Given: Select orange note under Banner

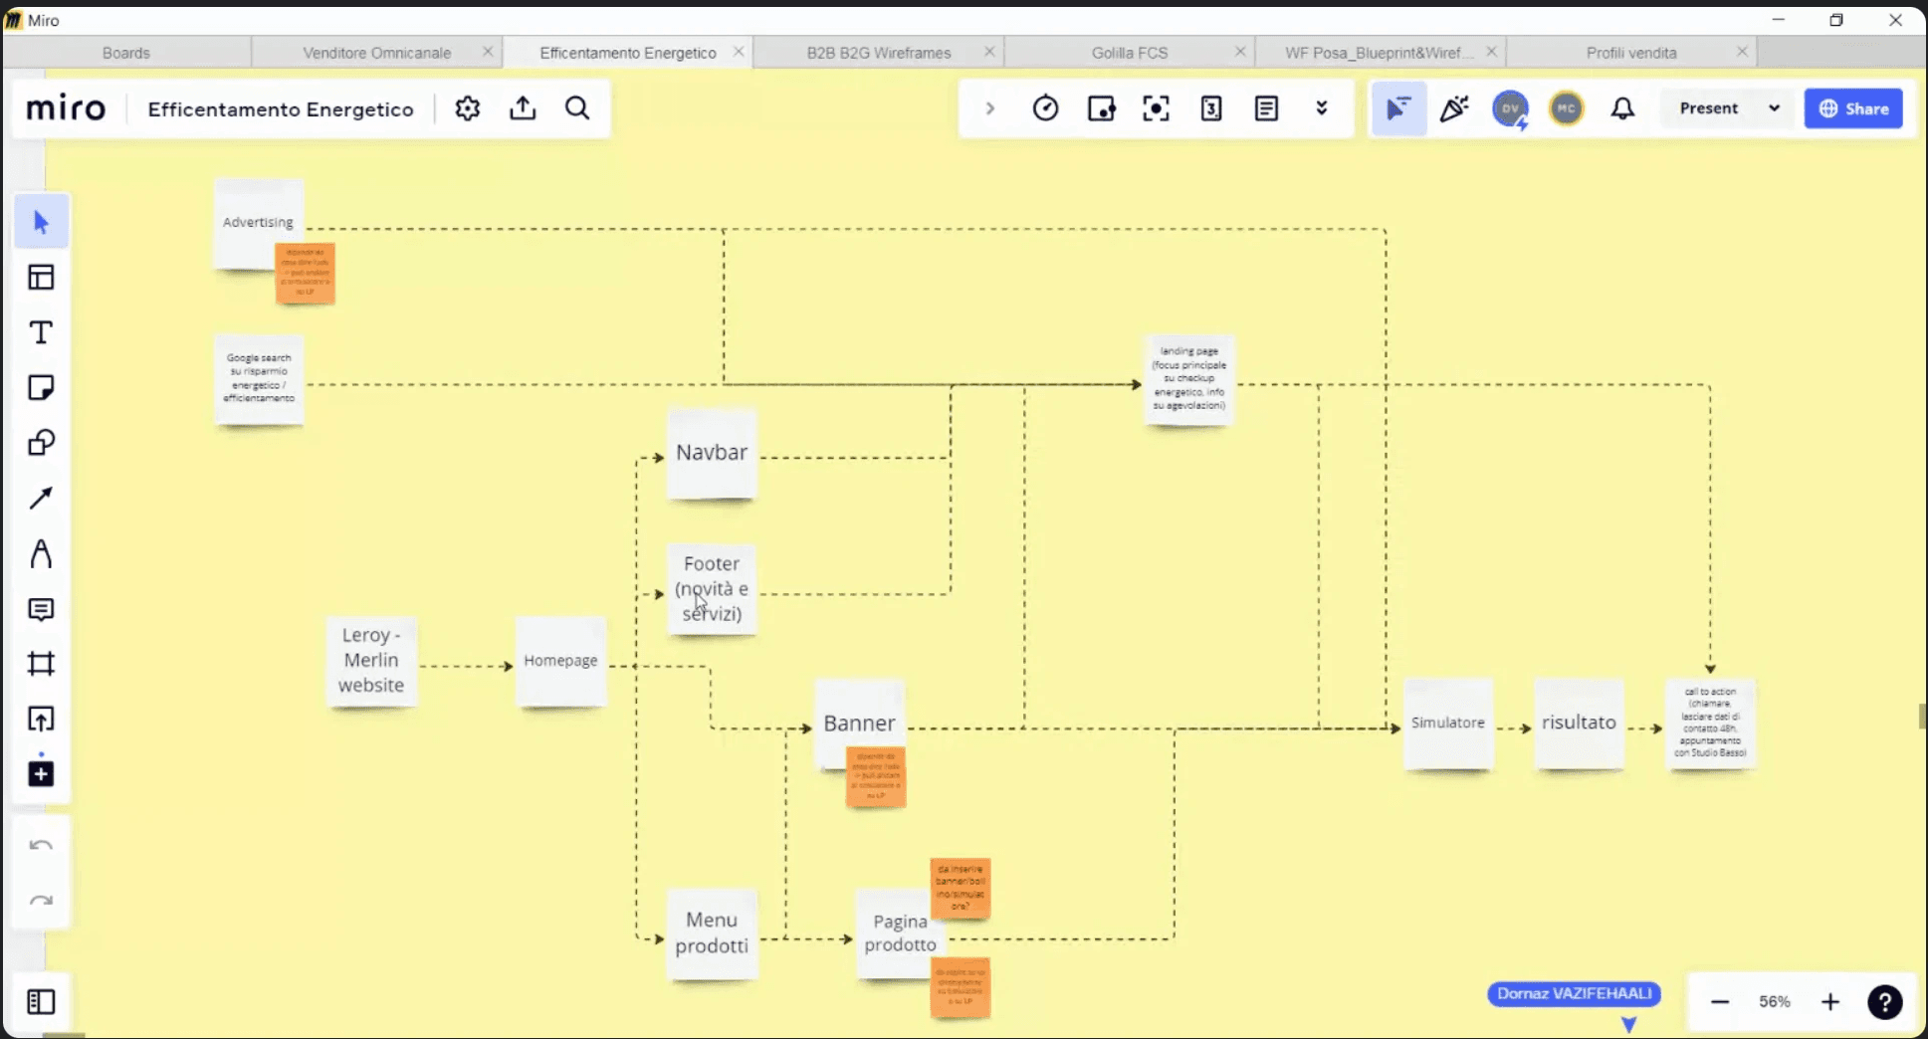Looking at the screenshot, I should (876, 777).
